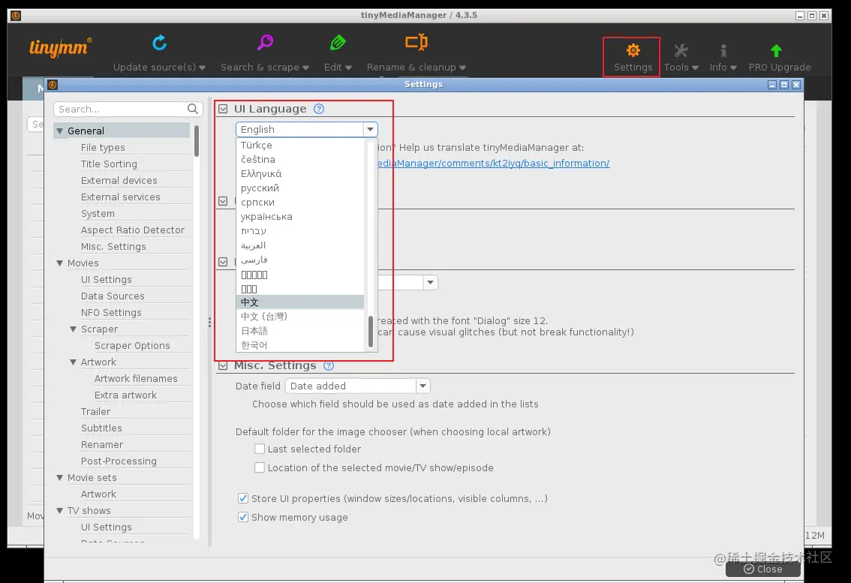
Task: Open Artwork filenames page
Action: click(x=136, y=379)
